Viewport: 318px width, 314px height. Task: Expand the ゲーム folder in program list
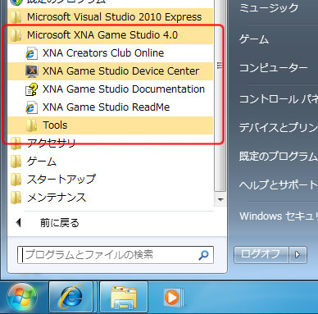110,162
